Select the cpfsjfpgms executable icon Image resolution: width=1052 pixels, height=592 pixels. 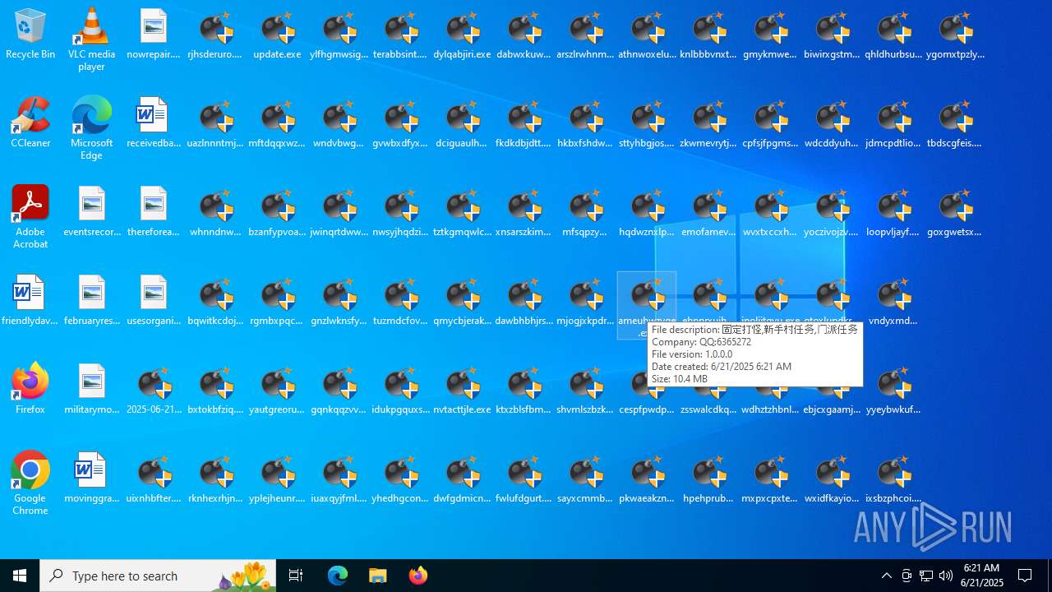click(x=770, y=123)
